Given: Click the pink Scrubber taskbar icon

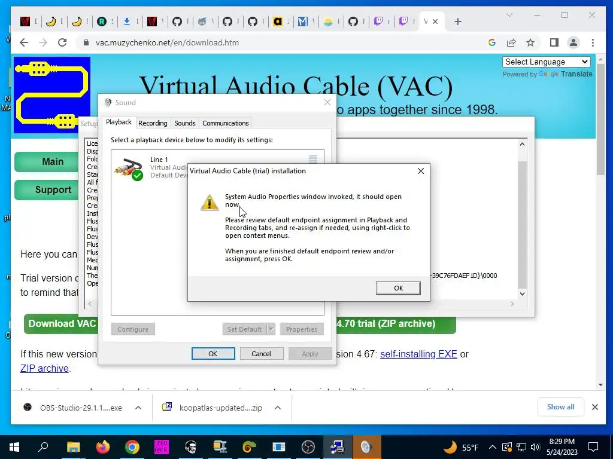Looking at the screenshot, I should [162, 447].
